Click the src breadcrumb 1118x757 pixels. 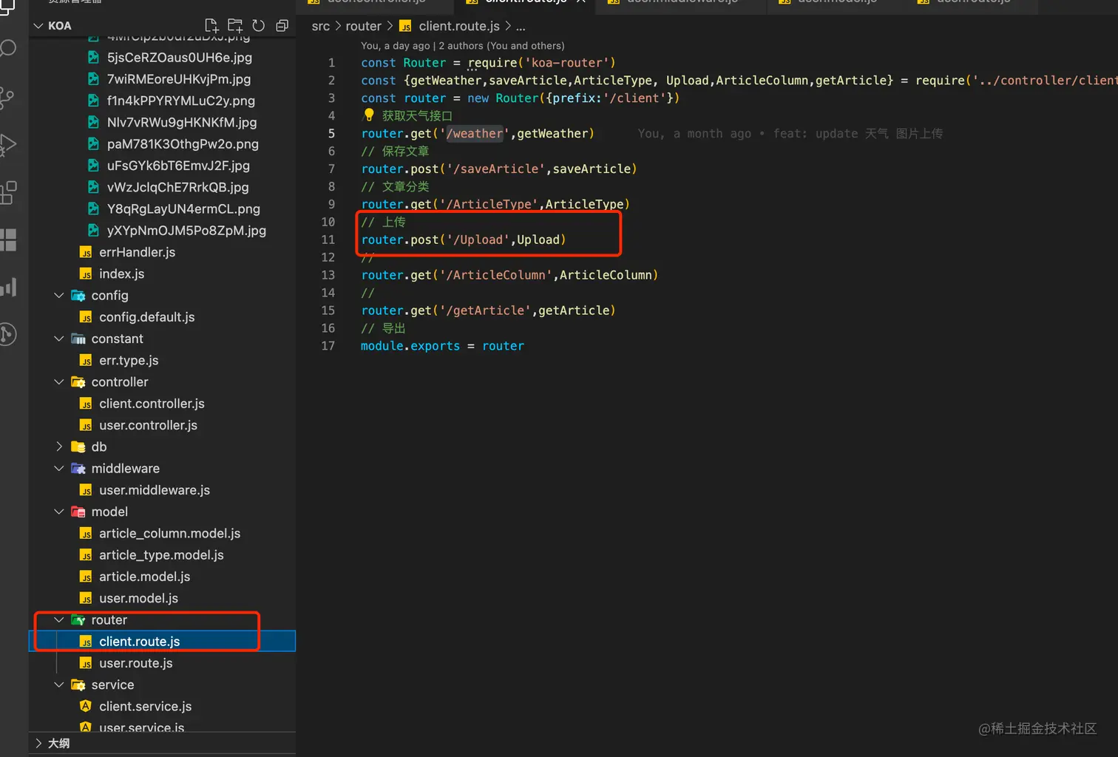click(321, 26)
